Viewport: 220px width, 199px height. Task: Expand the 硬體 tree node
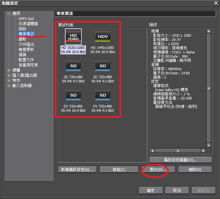pyautogui.click(x=9, y=70)
